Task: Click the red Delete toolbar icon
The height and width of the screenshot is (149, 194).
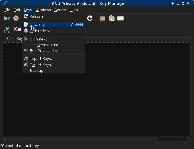Action: tap(16, 18)
